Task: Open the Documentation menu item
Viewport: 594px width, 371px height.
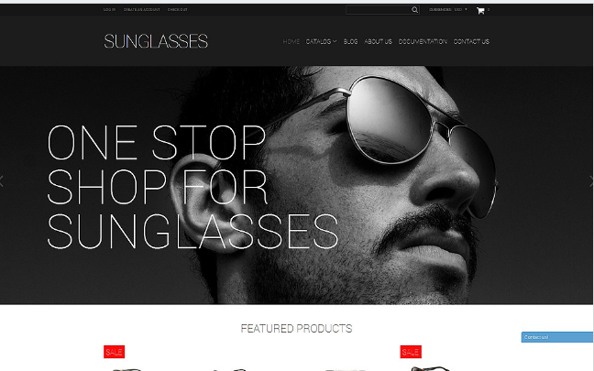Action: pos(423,41)
